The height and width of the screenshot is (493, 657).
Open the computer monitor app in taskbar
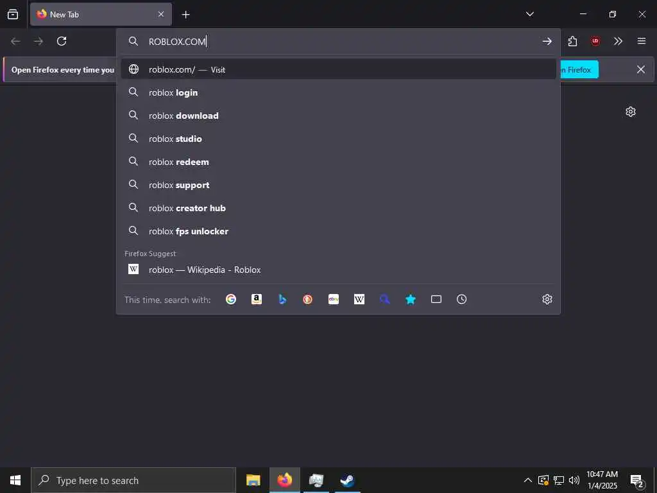pos(316,480)
